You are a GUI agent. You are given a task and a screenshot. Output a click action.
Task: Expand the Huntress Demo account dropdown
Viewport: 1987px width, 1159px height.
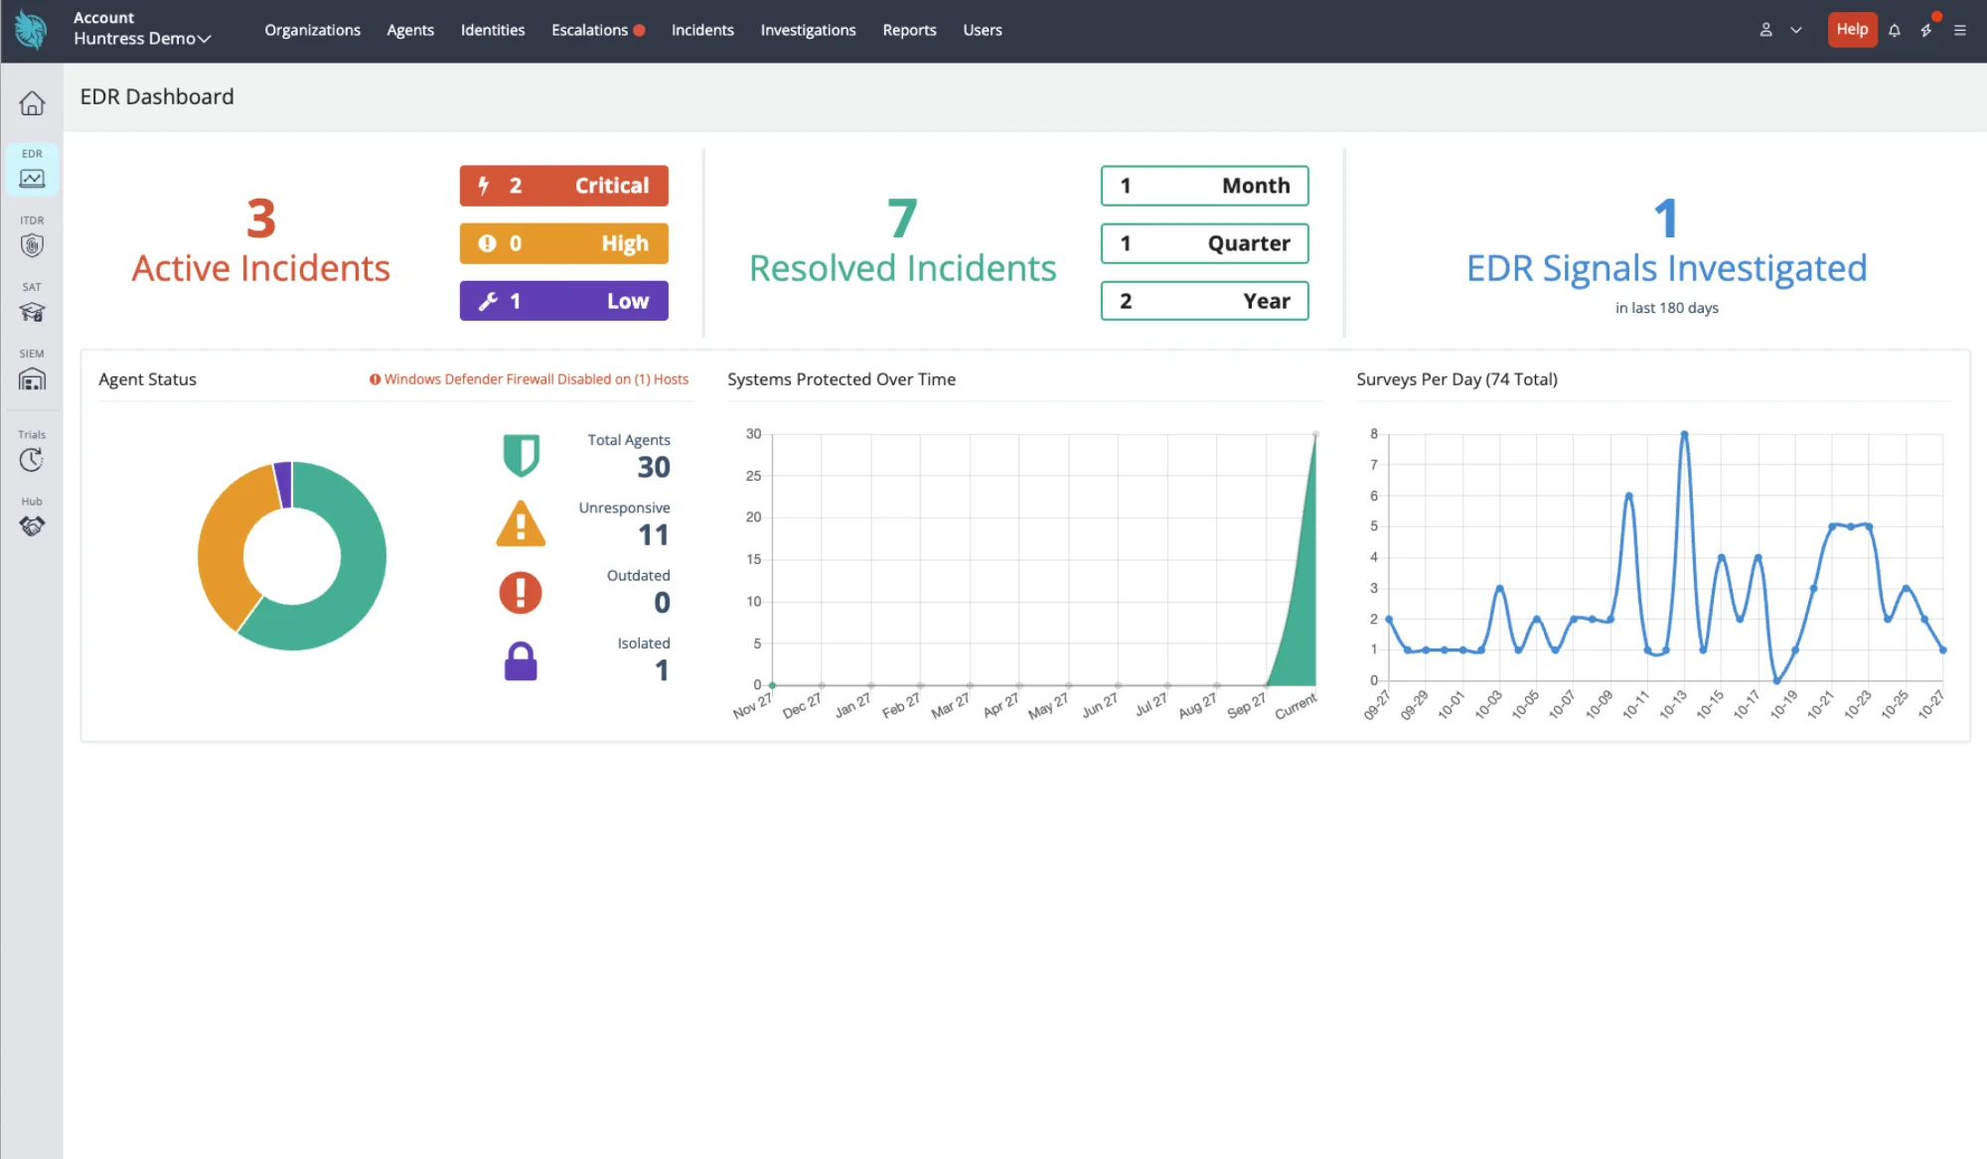(142, 39)
